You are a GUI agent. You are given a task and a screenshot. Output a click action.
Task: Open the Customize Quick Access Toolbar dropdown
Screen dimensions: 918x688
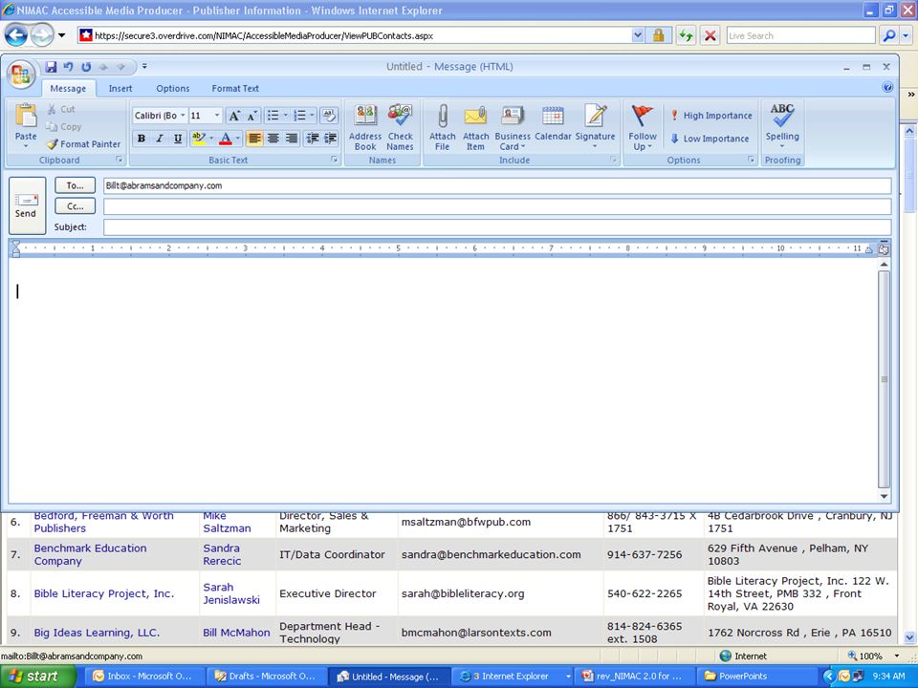(x=144, y=67)
